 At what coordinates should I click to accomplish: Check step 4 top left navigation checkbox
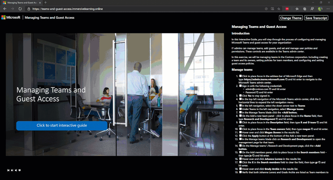tap(240, 99)
